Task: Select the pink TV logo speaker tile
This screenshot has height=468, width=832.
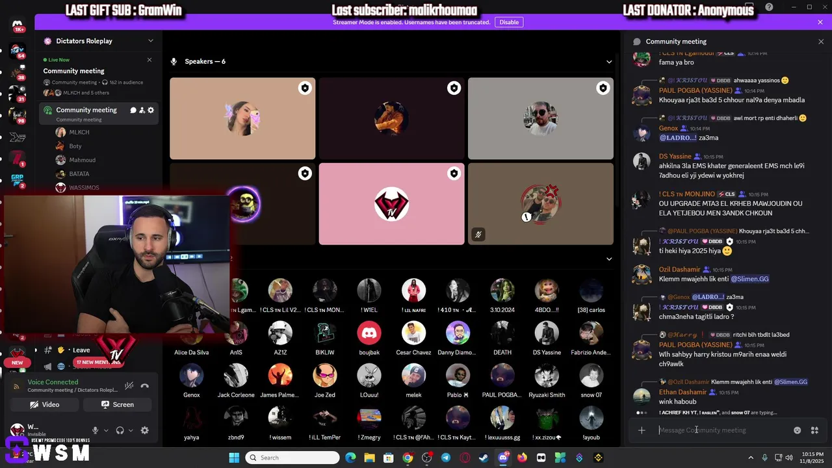Action: click(391, 203)
